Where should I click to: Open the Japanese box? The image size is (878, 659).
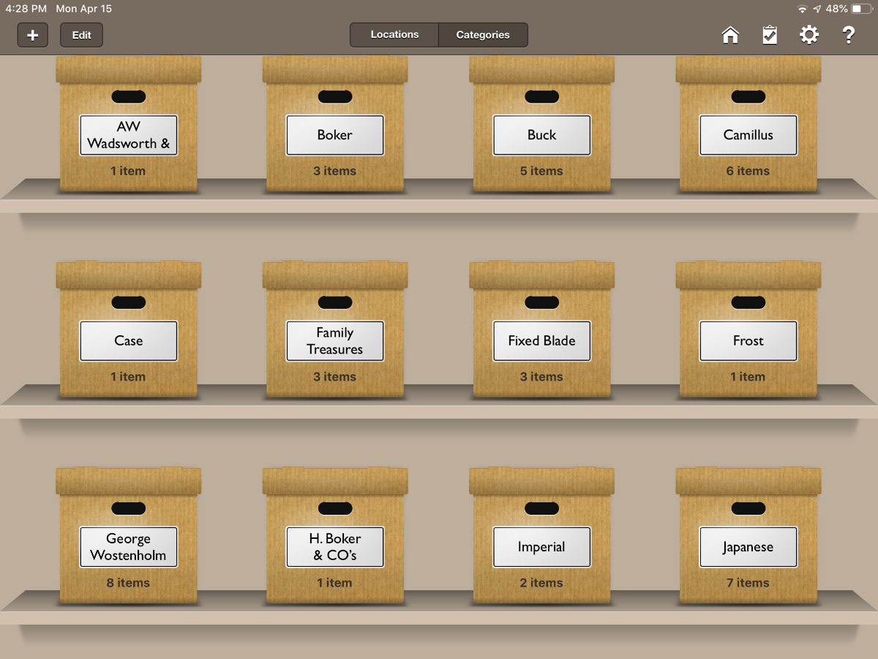tap(748, 536)
